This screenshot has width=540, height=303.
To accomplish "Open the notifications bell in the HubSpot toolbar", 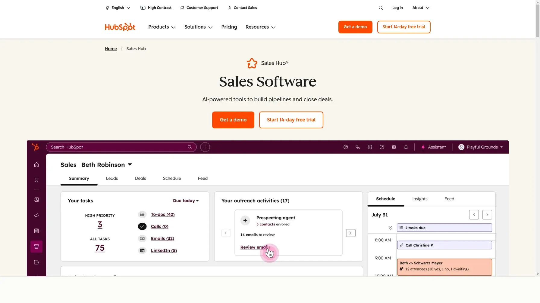I will (406, 147).
